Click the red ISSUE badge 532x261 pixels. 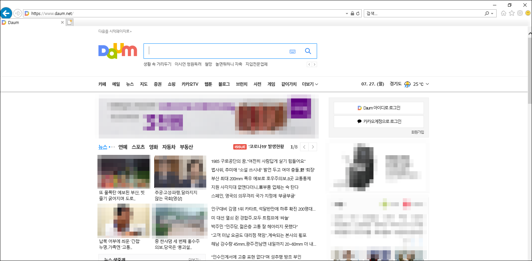[x=240, y=147]
